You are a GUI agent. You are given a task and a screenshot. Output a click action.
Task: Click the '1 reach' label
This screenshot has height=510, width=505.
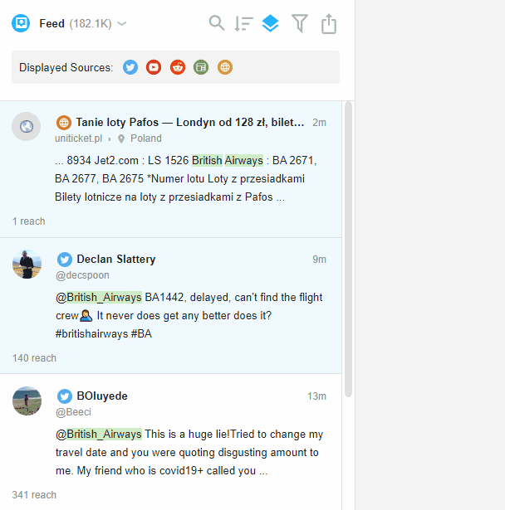pos(29,221)
